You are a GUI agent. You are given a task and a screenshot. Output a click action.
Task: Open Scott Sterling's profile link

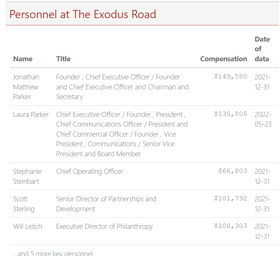(24, 204)
